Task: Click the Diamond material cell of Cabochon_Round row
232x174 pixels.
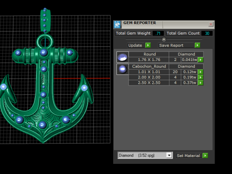Action: [186, 66]
